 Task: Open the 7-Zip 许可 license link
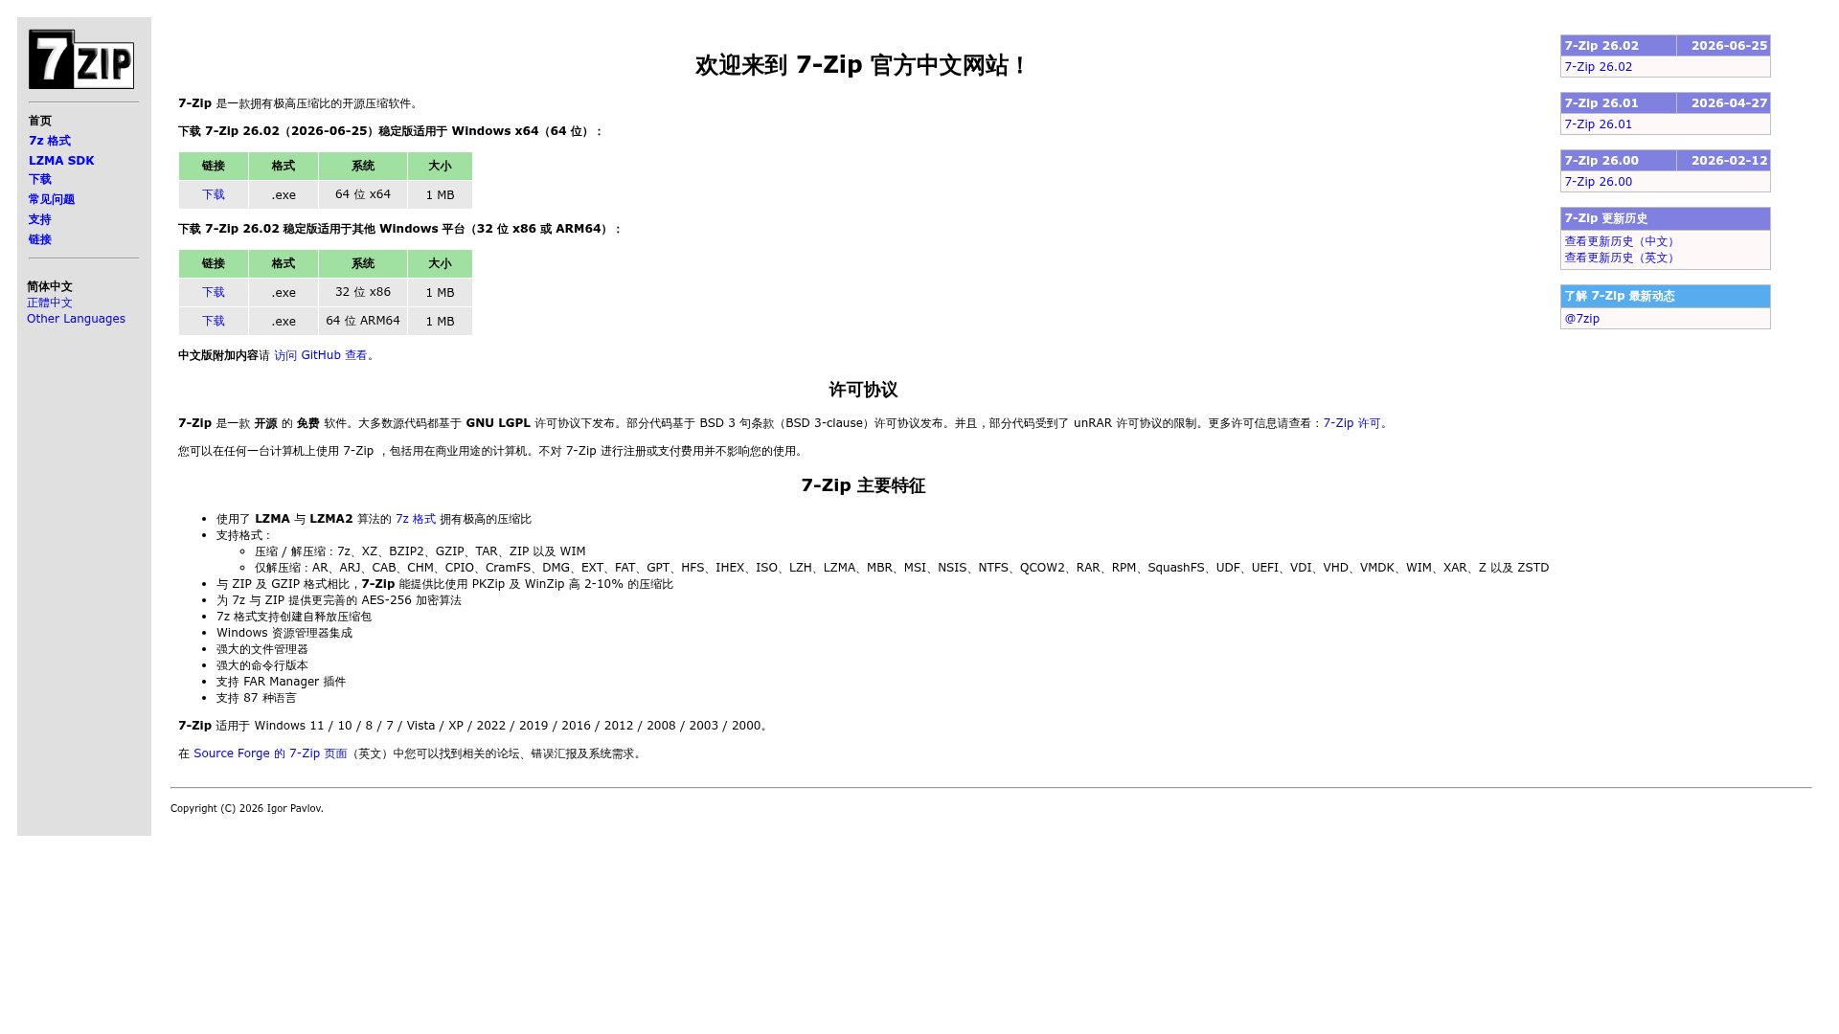1351,423
